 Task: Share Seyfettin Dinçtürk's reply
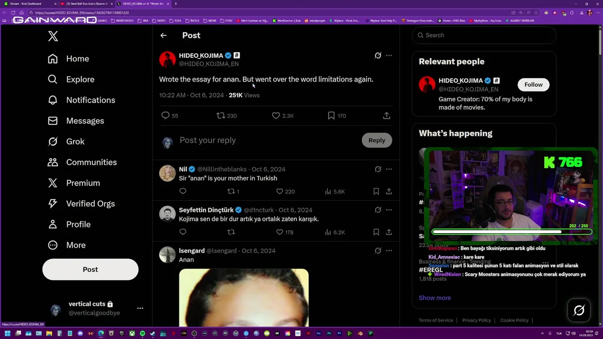[x=389, y=232]
